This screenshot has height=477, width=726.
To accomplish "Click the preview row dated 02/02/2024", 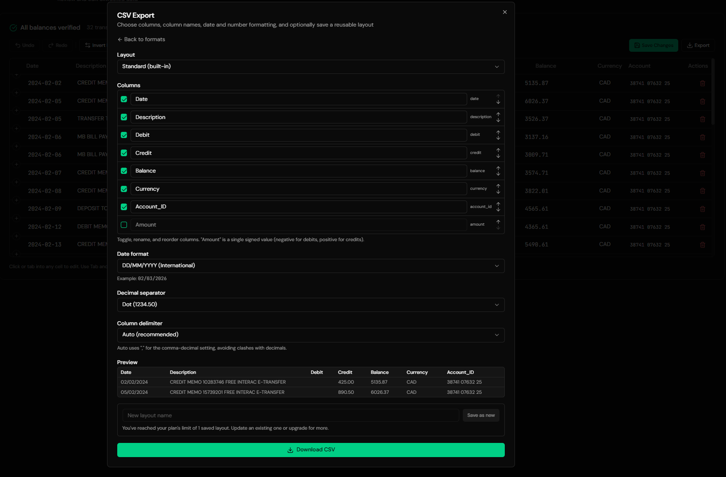I will (x=311, y=382).
